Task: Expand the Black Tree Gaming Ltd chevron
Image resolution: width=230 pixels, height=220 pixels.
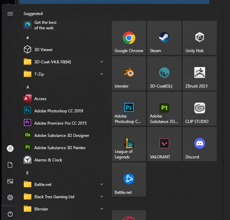Action: [x=102, y=197]
